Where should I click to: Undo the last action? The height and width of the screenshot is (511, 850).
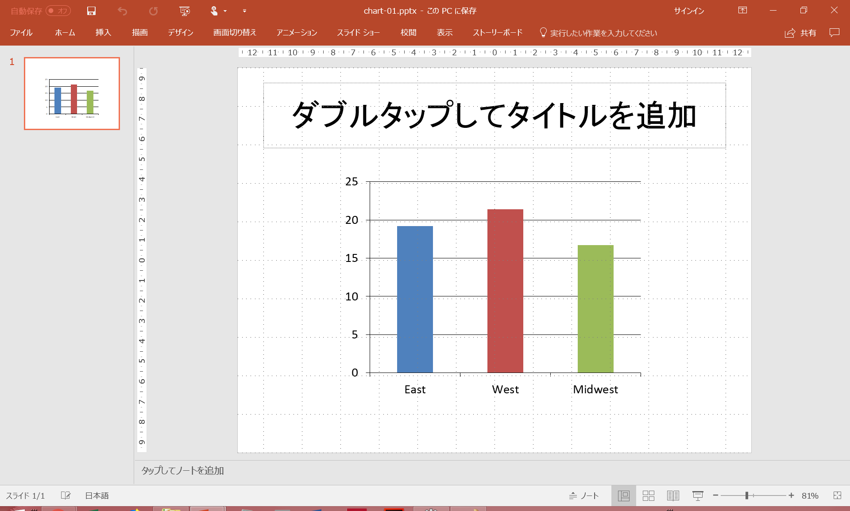coord(123,11)
